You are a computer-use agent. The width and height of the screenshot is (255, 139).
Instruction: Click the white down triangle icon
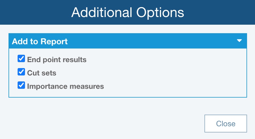click(239, 41)
